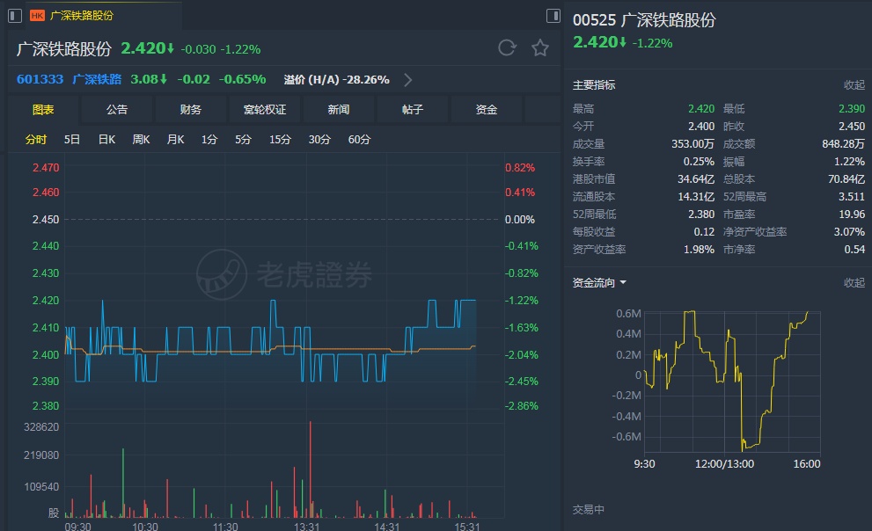Viewport: 872px width, 531px height.
Task: Click the 市净率 value 0.54
Action: click(854, 250)
